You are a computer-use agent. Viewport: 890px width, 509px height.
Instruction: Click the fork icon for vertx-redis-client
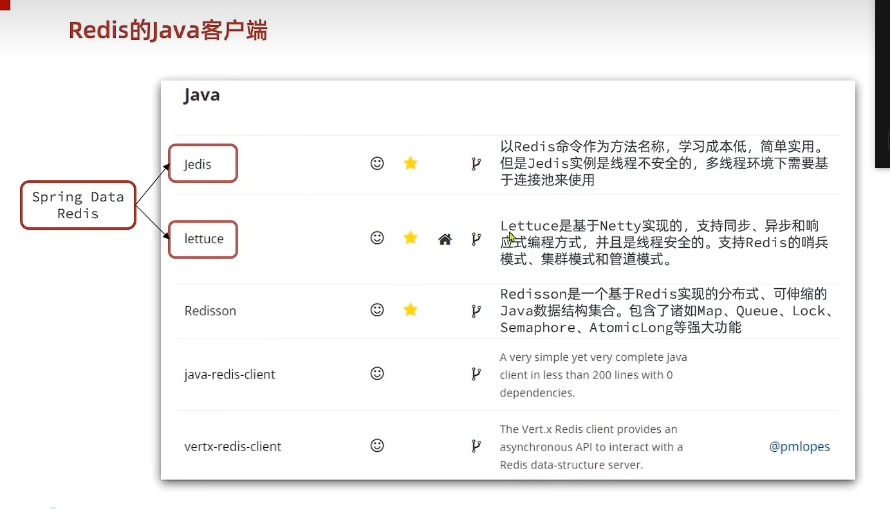click(x=476, y=445)
